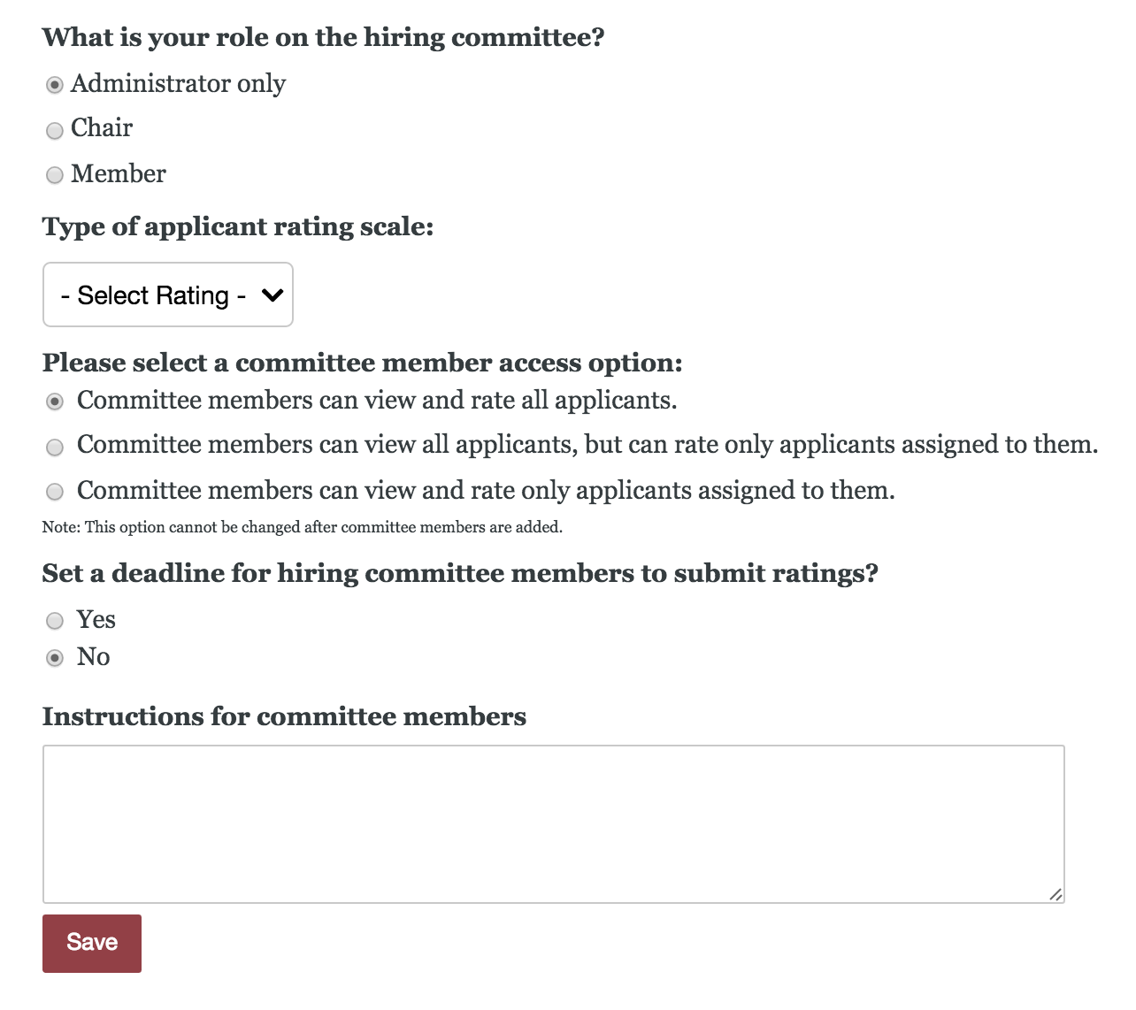Select the Administrator only radio button
Screen dimensions: 1136x1010
click(x=55, y=85)
